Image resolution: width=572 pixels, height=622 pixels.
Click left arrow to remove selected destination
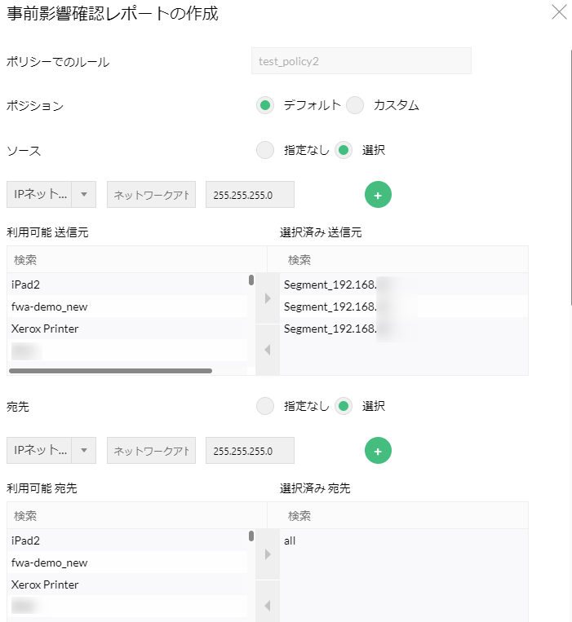click(268, 606)
